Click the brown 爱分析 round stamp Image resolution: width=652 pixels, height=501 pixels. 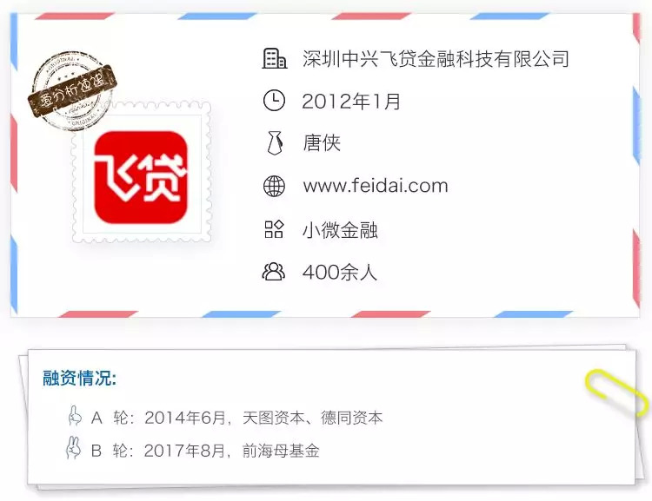click(72, 90)
